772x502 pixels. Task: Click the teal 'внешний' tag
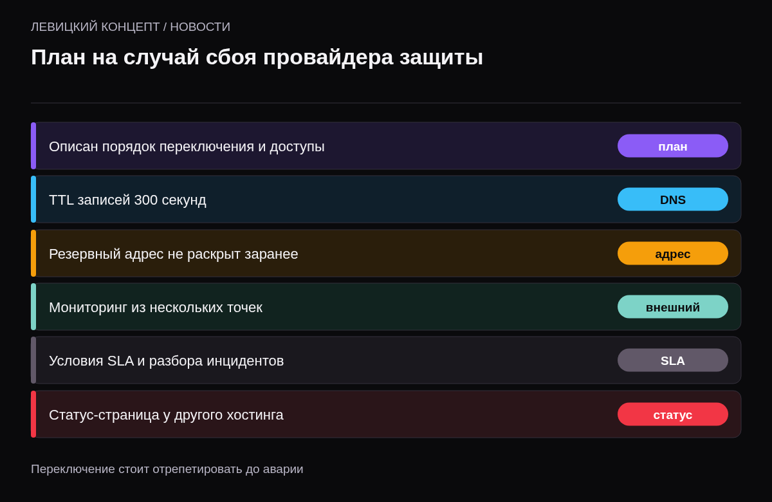point(673,307)
